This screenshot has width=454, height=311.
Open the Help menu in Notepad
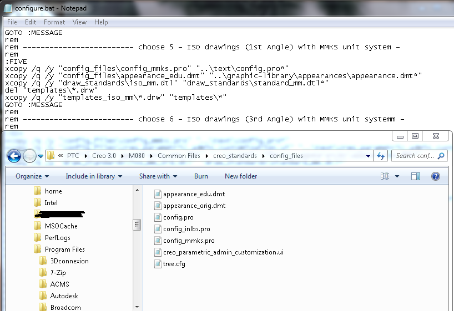coord(101,22)
